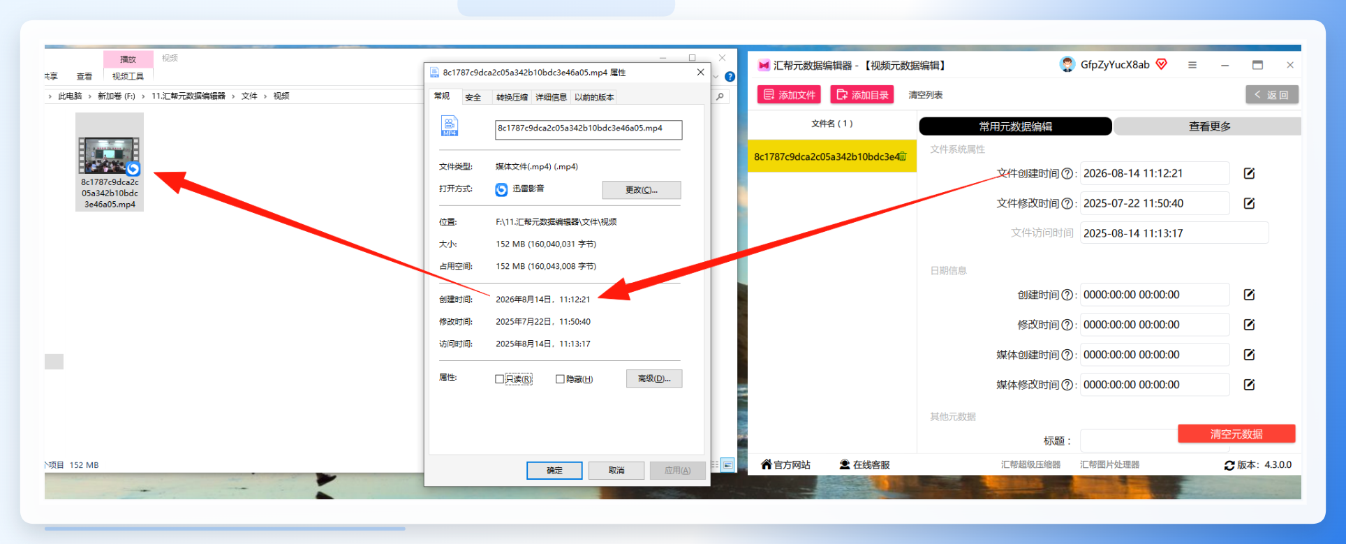1346x544 pixels.
Task: Select the yellow 8c1787c9dca2c05a file row
Action: (832, 156)
